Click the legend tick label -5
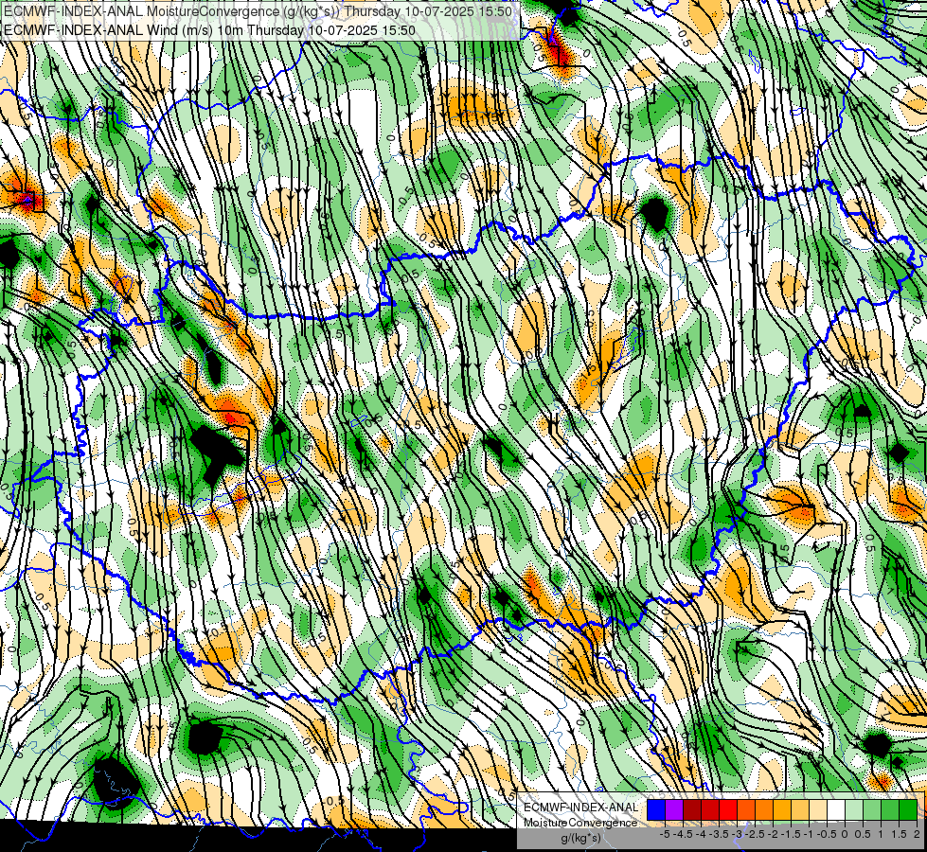This screenshot has width=927, height=852. coord(665,834)
